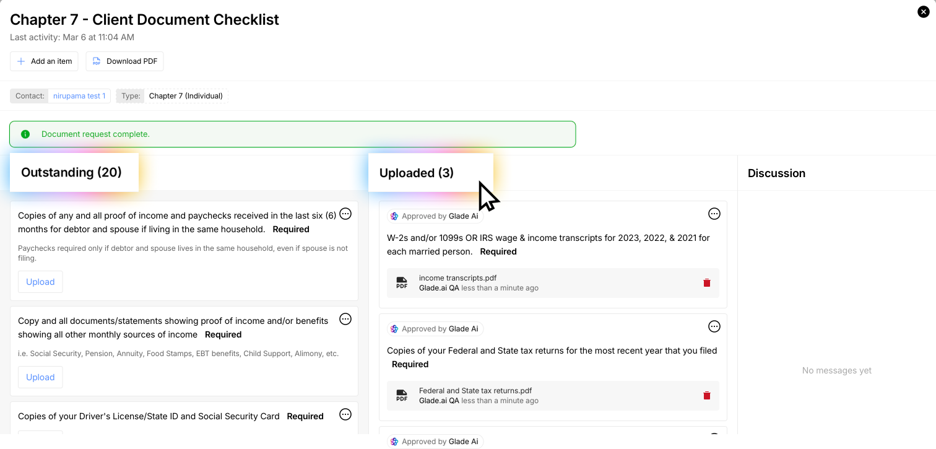The width and height of the screenshot is (936, 449).
Task: Open options menu for Federal tax returns item
Action: (714, 326)
